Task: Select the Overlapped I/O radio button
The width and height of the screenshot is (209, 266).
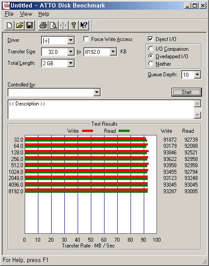Action: pyautogui.click(x=150, y=56)
